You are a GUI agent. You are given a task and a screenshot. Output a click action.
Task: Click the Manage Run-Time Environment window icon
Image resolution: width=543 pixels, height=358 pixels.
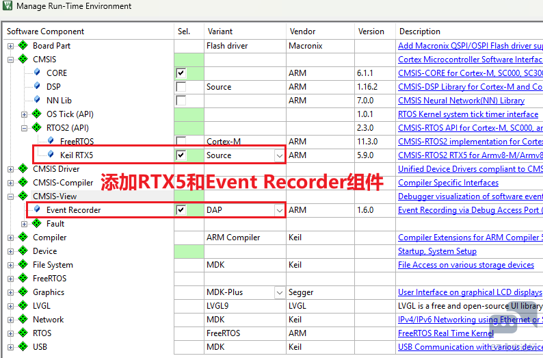(x=8, y=5)
